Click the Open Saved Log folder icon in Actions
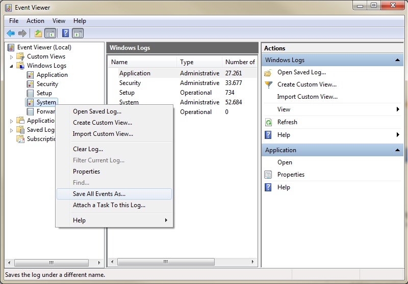Screen dimensions: 408x284 click(x=268, y=72)
